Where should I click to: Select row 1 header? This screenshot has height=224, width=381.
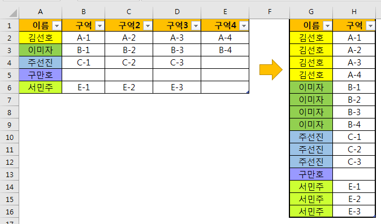(x=10, y=25)
